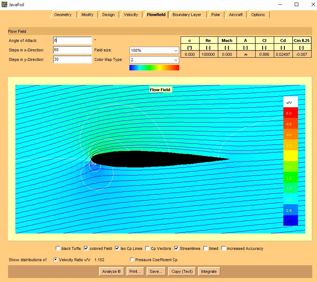Open the Polar tab
Screen dimensions: 317x282
tap(215, 15)
